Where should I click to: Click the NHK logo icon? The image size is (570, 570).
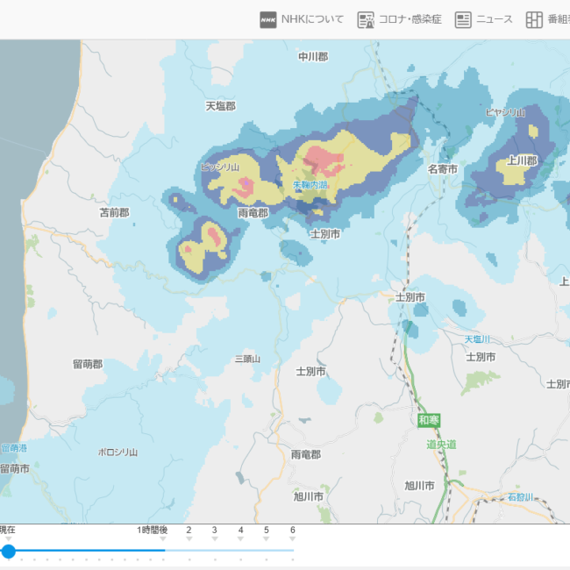(268, 19)
